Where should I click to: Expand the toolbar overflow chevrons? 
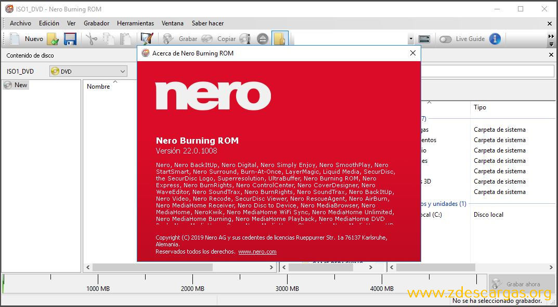(551, 36)
